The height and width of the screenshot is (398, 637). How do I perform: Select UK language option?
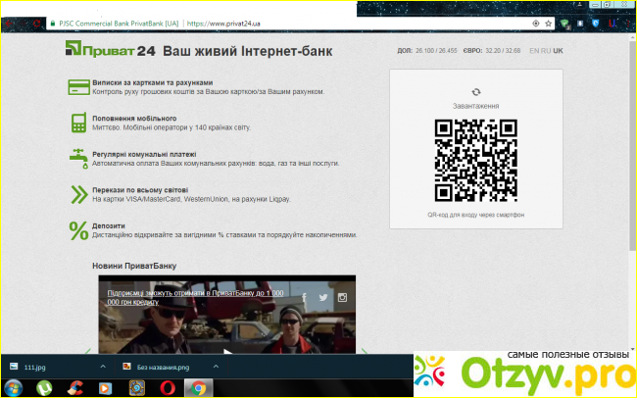click(x=559, y=50)
